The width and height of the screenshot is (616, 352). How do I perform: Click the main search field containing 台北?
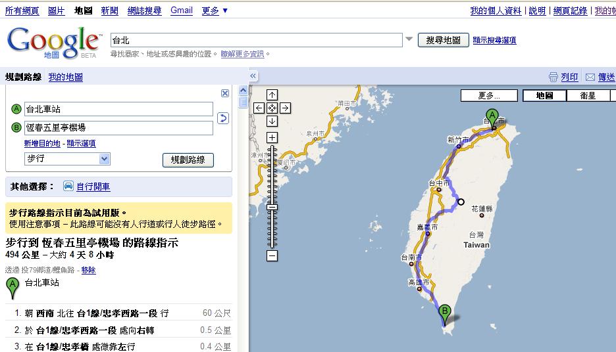point(257,40)
